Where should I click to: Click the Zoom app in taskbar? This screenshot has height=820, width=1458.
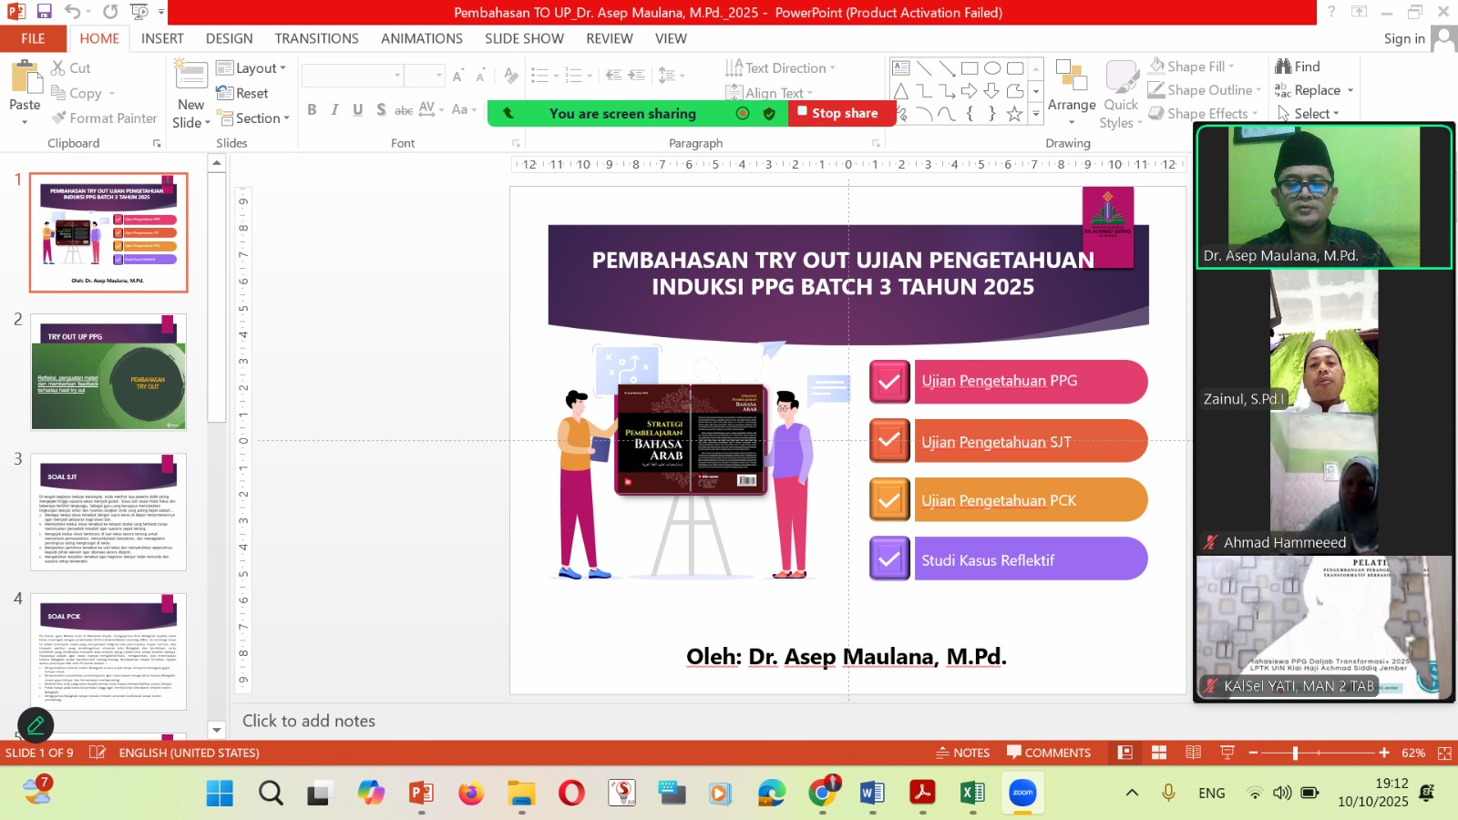(1022, 793)
